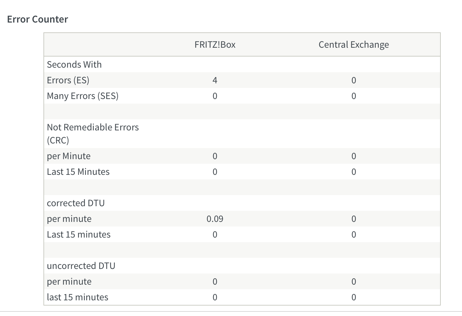Click the CRC Last 15 Minutes label
Viewport: 462px width, 316px height.
pos(78,172)
